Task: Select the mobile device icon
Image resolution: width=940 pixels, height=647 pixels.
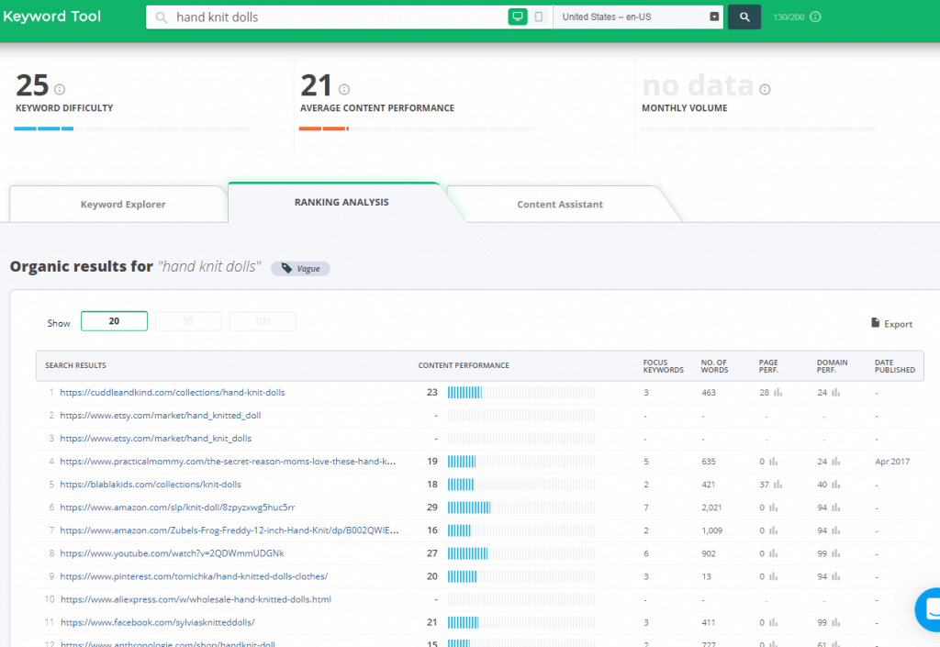Action: (538, 17)
